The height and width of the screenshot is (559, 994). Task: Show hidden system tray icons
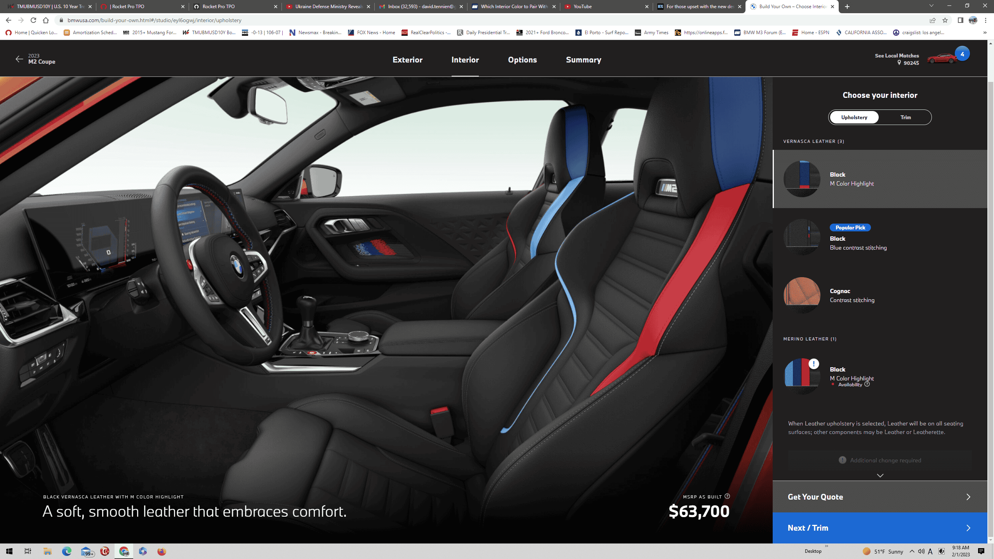pyautogui.click(x=912, y=551)
